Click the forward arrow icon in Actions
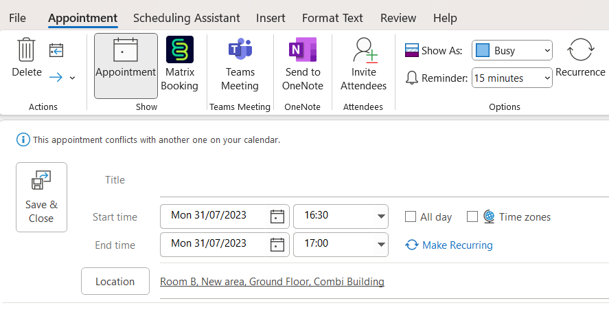 click(56, 77)
